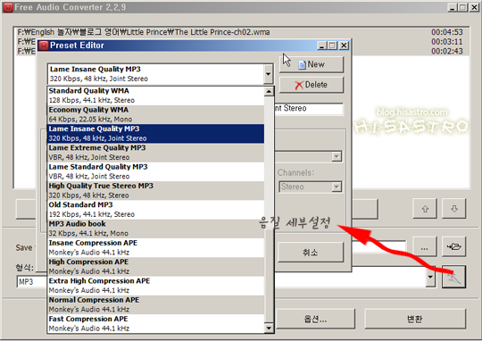Open the Channels Stereo dropdown
This screenshot has height=341, width=482.
coord(337,187)
